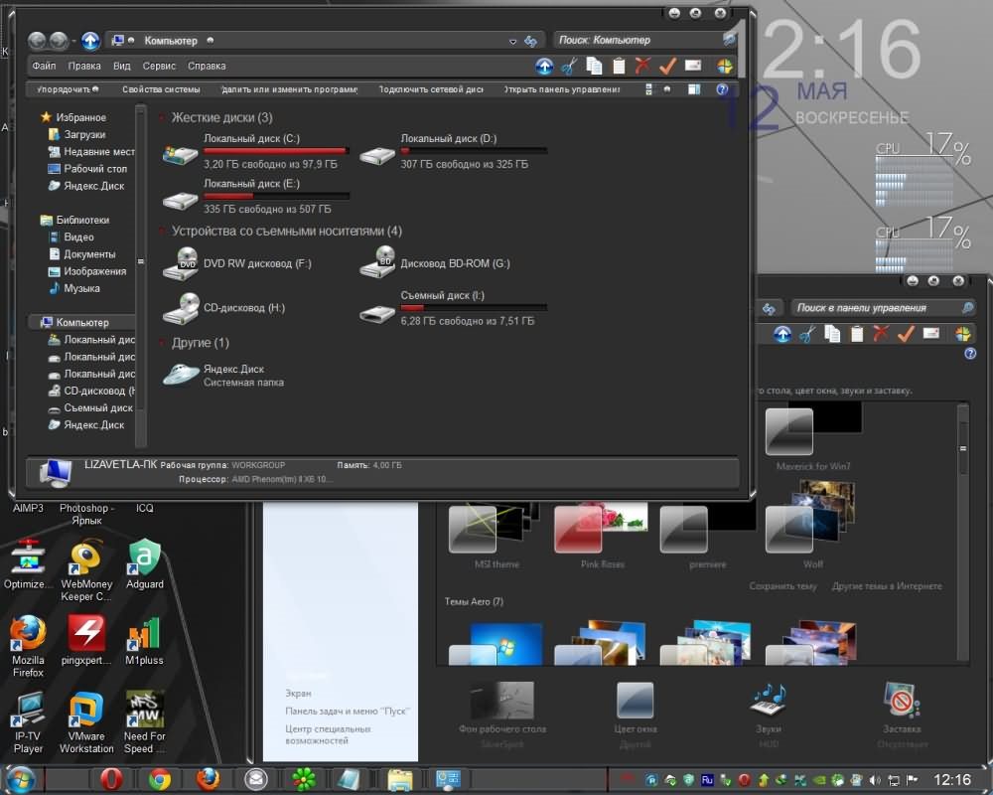Select Загрузки in the navigation pane

point(84,134)
